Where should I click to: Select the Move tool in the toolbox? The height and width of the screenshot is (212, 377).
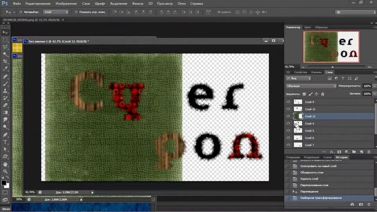tap(5, 32)
